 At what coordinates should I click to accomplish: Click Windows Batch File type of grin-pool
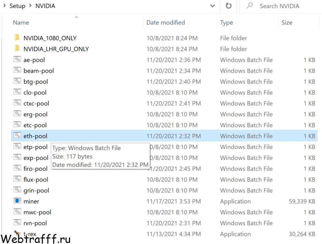pyautogui.click(x=246, y=190)
